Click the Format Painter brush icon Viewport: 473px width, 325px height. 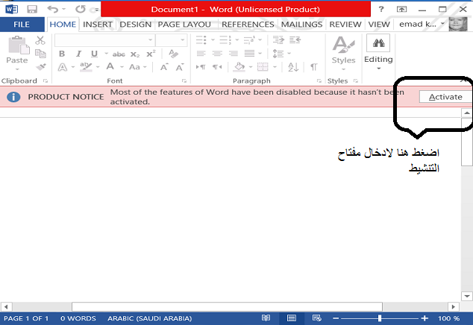(40, 66)
